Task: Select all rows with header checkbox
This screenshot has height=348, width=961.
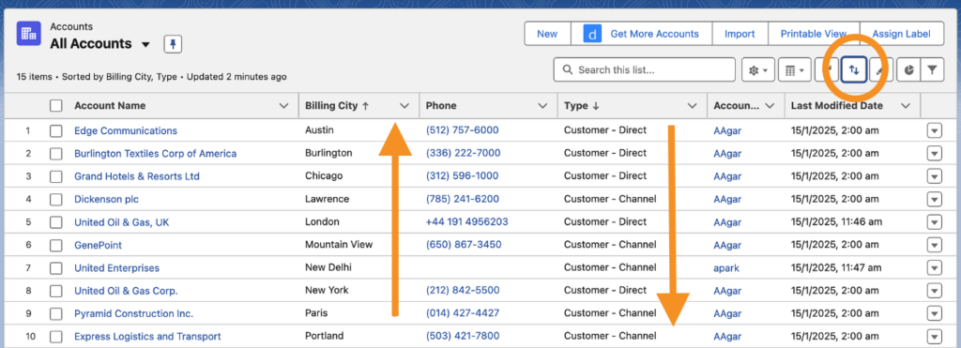Action: pos(56,105)
